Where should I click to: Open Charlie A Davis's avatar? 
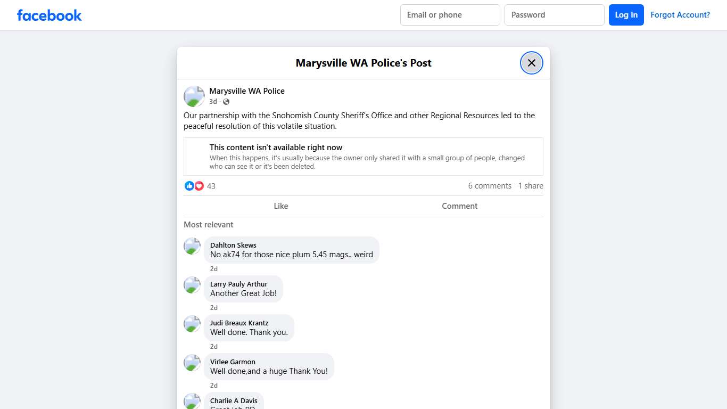point(192,401)
